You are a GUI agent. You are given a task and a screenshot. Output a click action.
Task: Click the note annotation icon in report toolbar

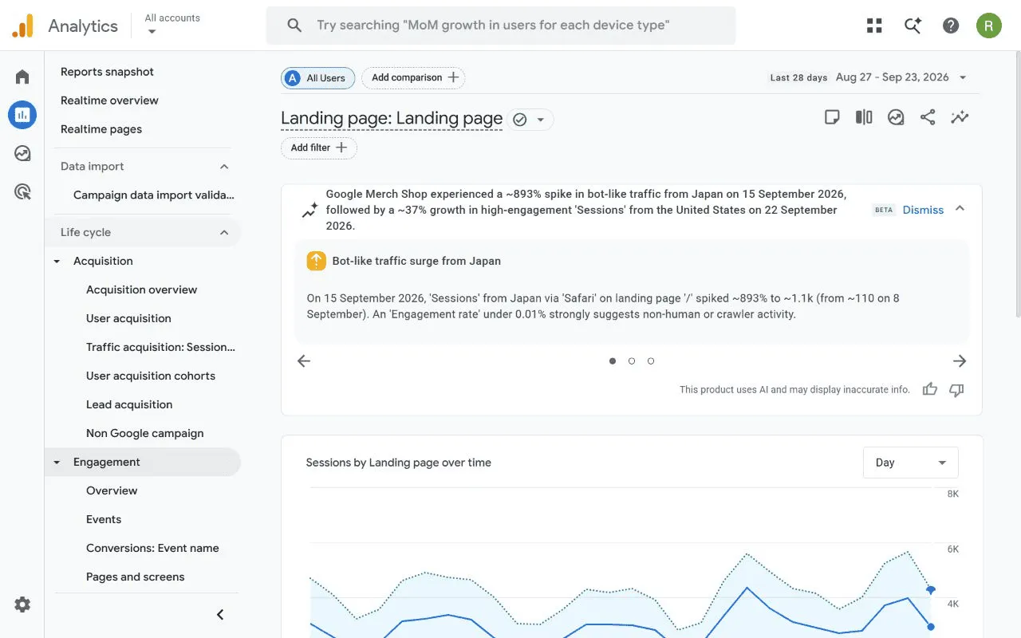pyautogui.click(x=832, y=117)
